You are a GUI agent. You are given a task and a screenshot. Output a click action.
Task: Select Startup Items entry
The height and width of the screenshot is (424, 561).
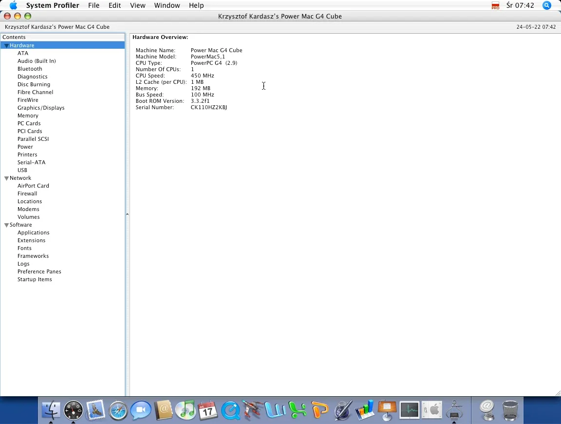tap(35, 280)
